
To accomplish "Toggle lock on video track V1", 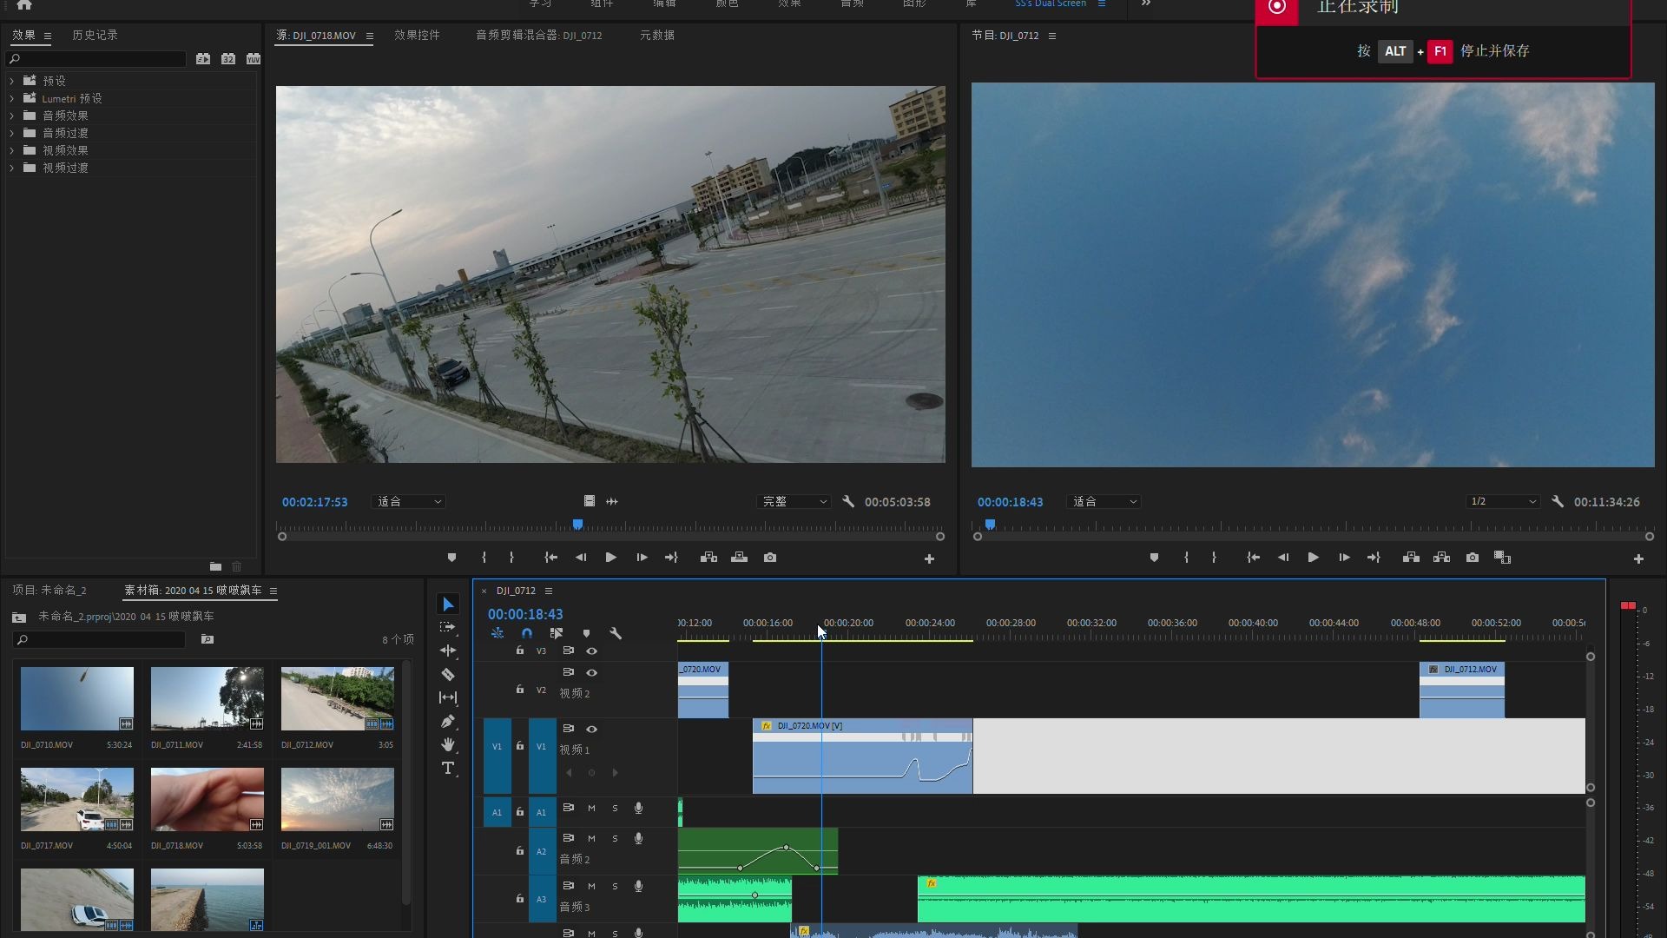I will pos(520,746).
